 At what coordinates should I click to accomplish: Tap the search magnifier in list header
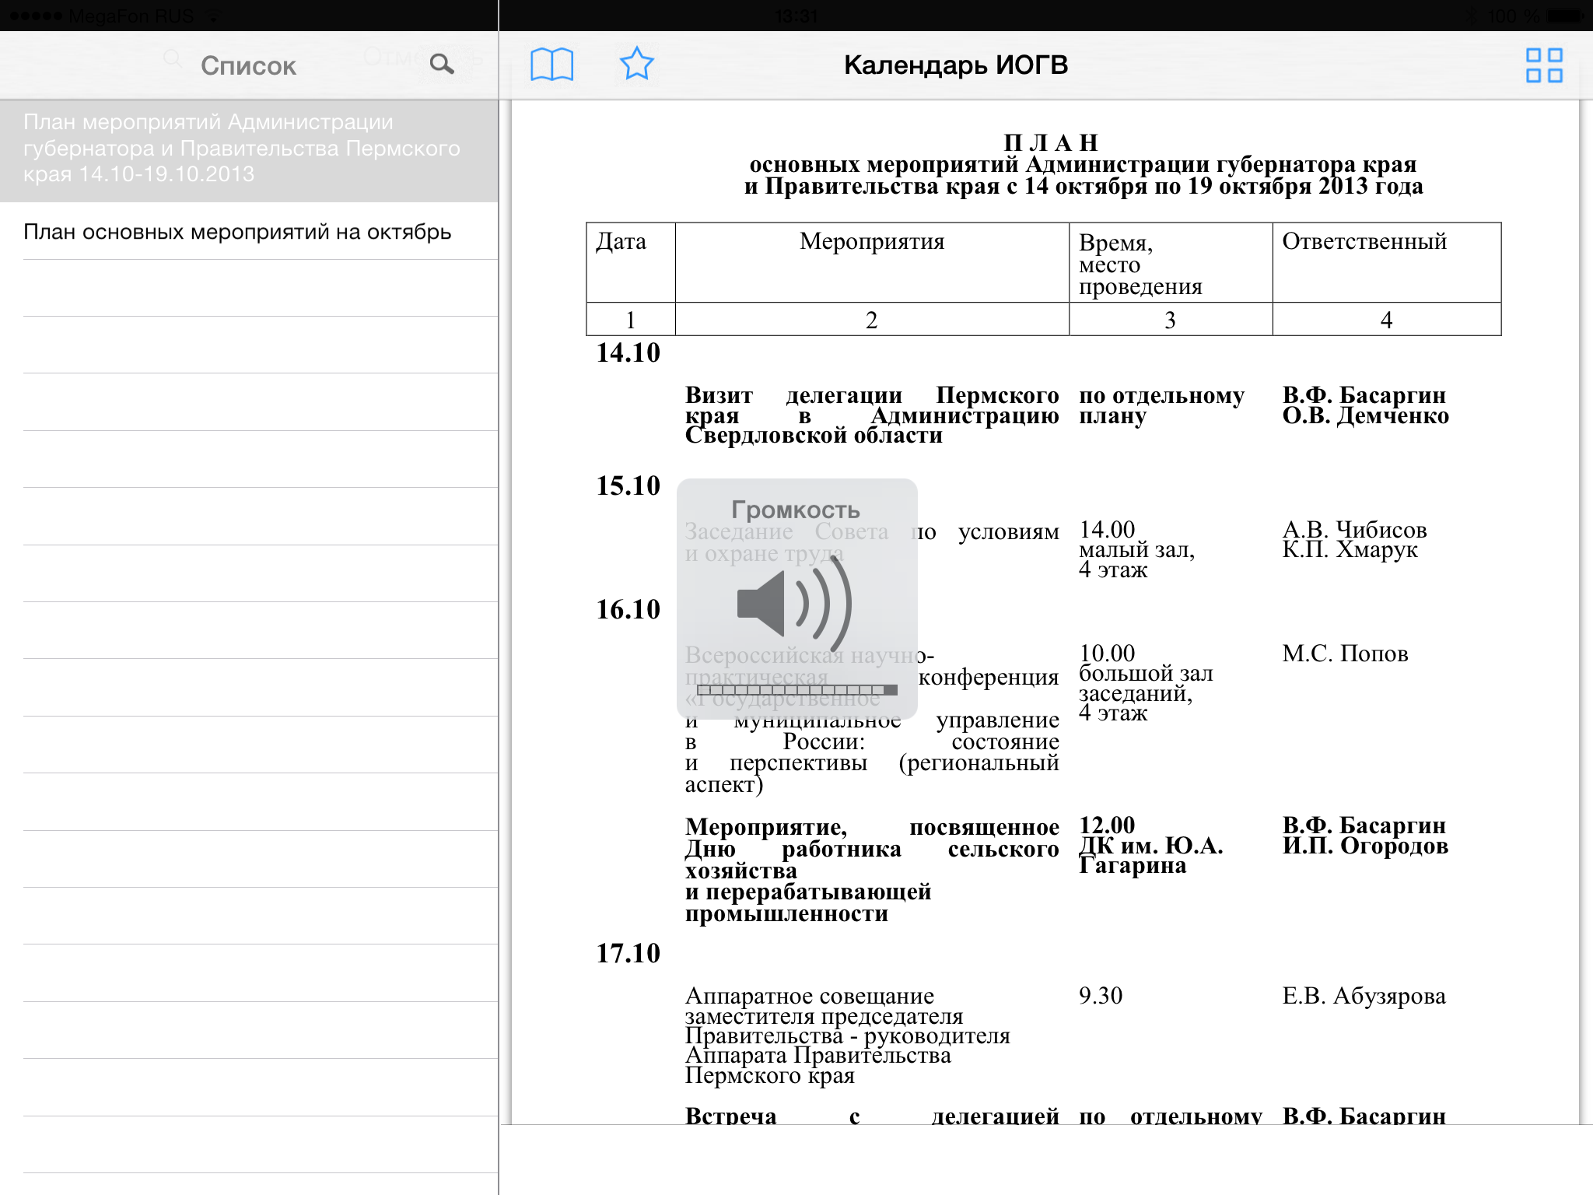[442, 64]
